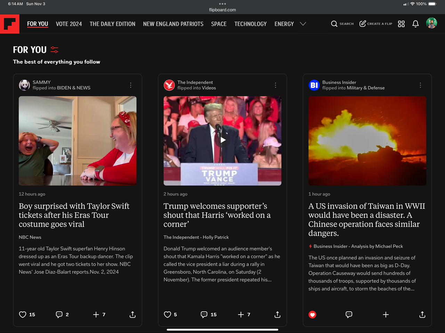Open BIDEN & NEWS magazine link
This screenshot has width=445, height=333.
click(x=74, y=88)
